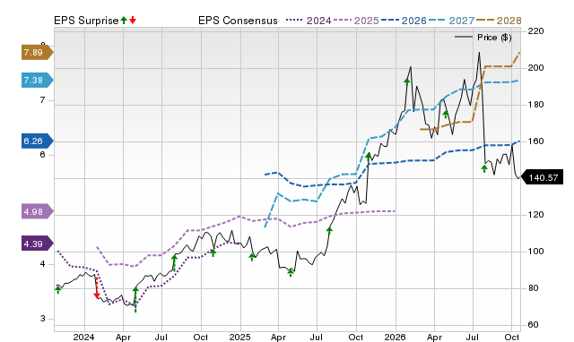Screen dimensions: 574x342
Task: Toggle the 2024 consensus legend entry
Action: click(x=309, y=21)
